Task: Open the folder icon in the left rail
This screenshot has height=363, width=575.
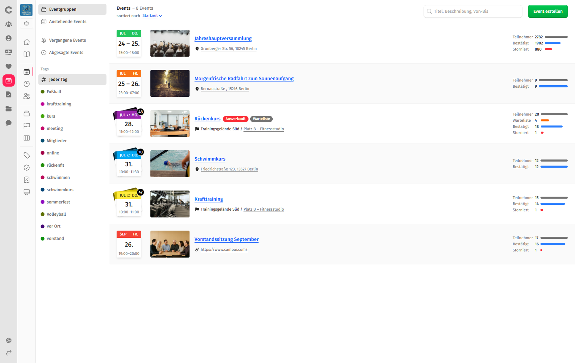Action: [x=8, y=109]
